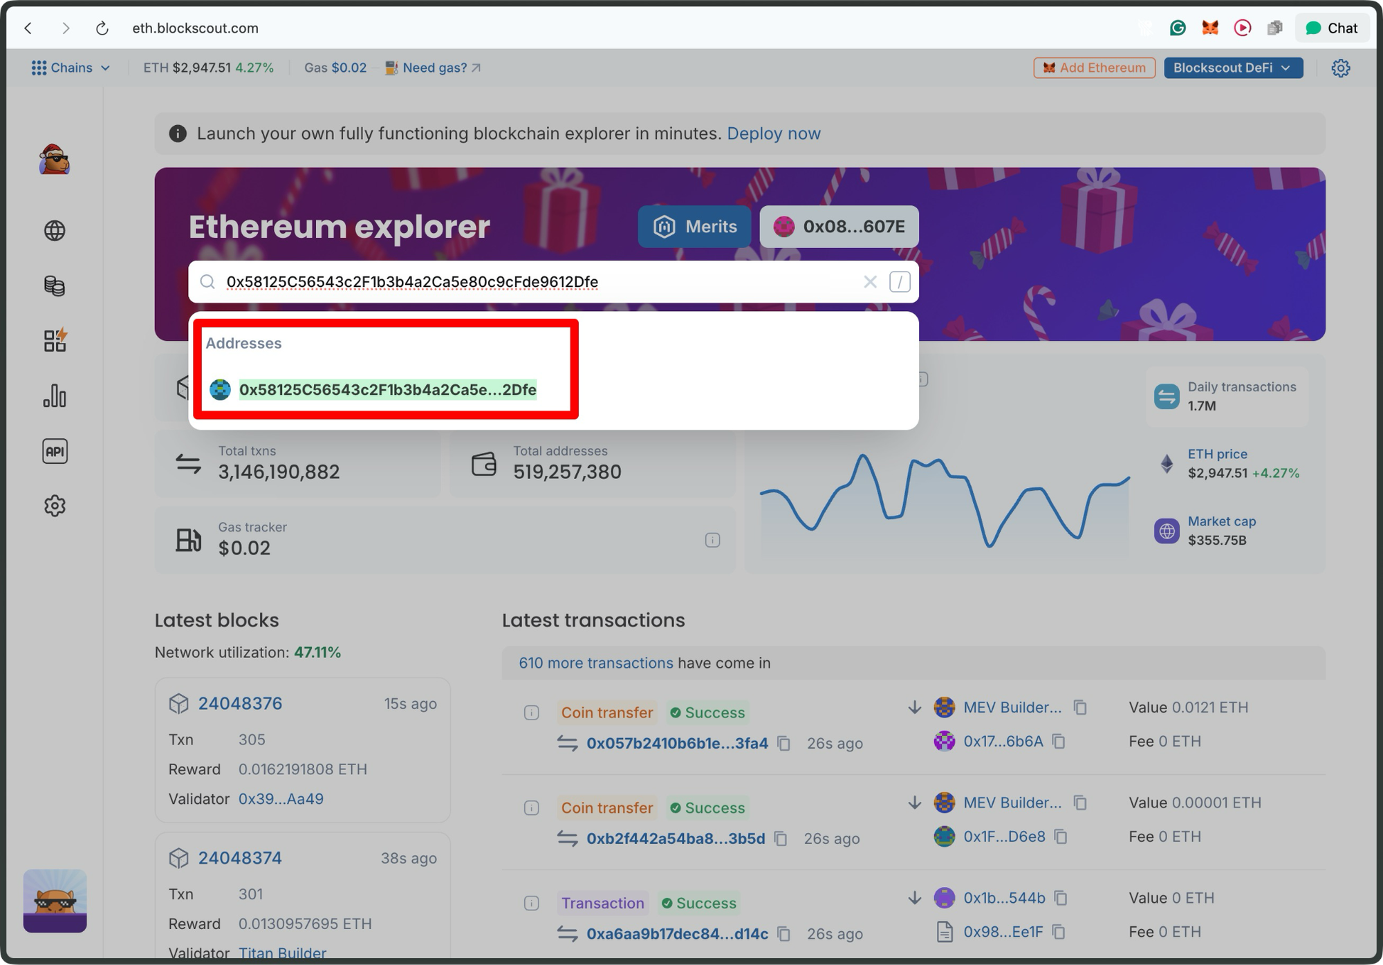The width and height of the screenshot is (1383, 965).
Task: Open the Charts & stats icon in sidebar
Action: pos(55,395)
